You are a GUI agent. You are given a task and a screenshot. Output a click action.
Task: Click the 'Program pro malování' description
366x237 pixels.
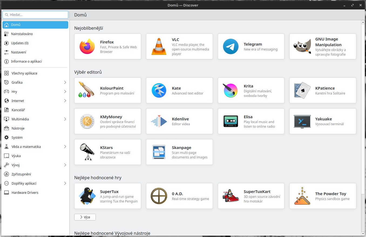117,93
